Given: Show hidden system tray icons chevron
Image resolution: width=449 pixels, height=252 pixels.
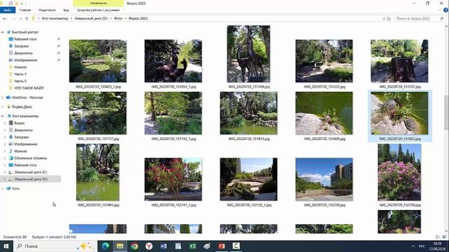Looking at the screenshot, I should (413, 246).
